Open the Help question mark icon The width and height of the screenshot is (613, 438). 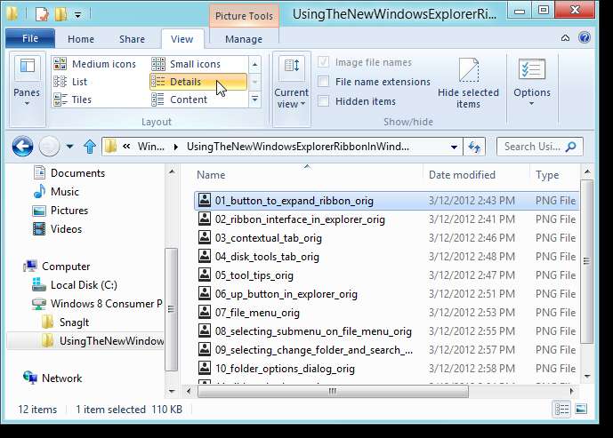click(x=585, y=38)
